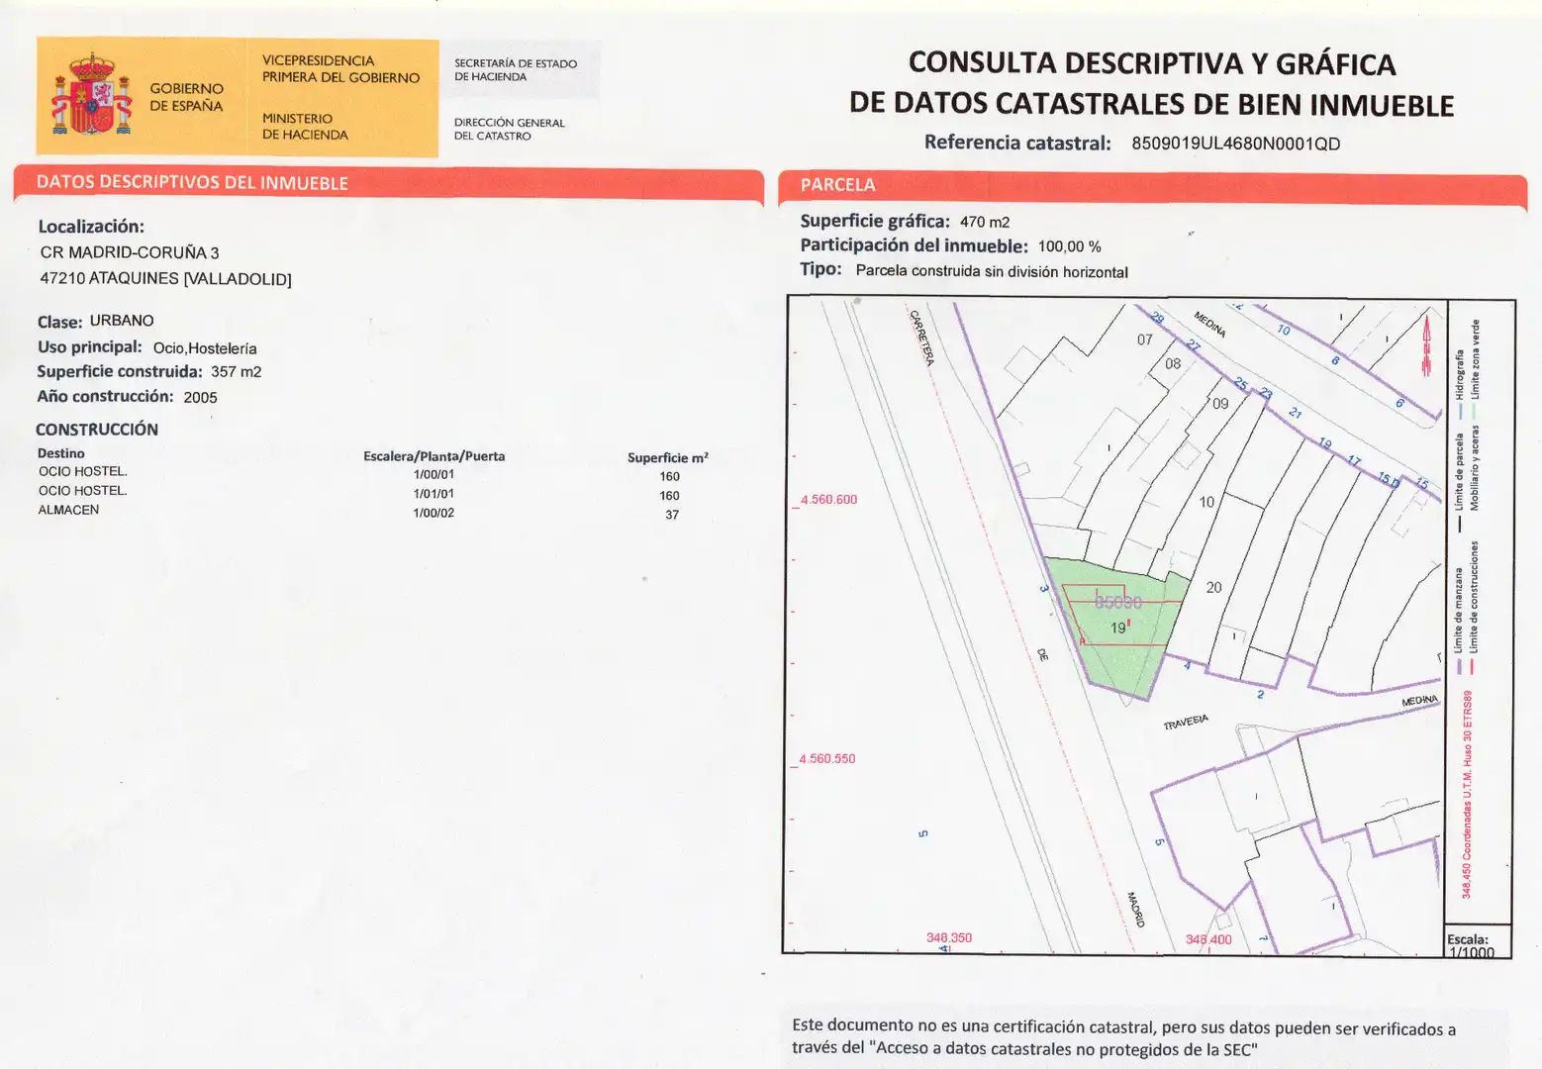Select 'VICEPRESIDENCIA PRIMERA DEL GOBIERNO' text
Screen dimensions: 1542x1069
[x=340, y=69]
